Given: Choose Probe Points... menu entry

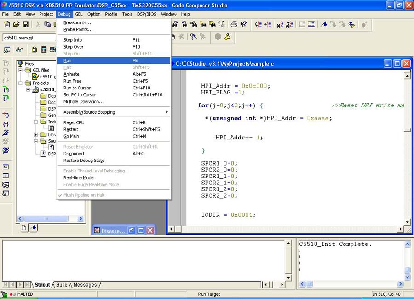Looking at the screenshot, I should pyautogui.click(x=114, y=29).
